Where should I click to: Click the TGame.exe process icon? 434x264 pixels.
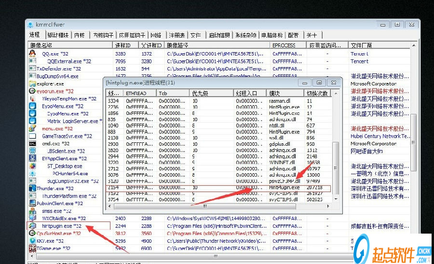pyautogui.click(x=32, y=248)
